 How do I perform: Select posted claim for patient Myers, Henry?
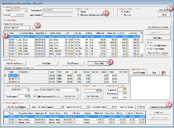75,120
